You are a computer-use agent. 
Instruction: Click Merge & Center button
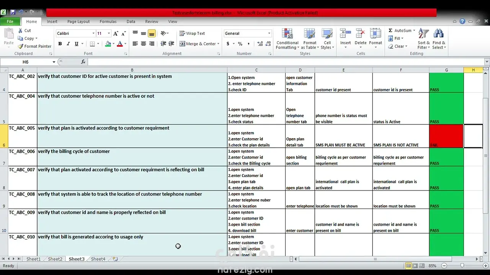(198, 44)
